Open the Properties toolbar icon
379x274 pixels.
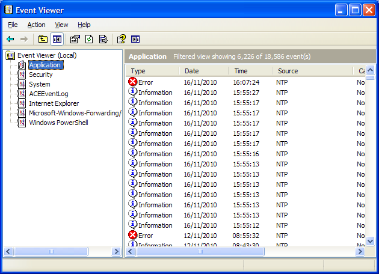(x=75, y=39)
